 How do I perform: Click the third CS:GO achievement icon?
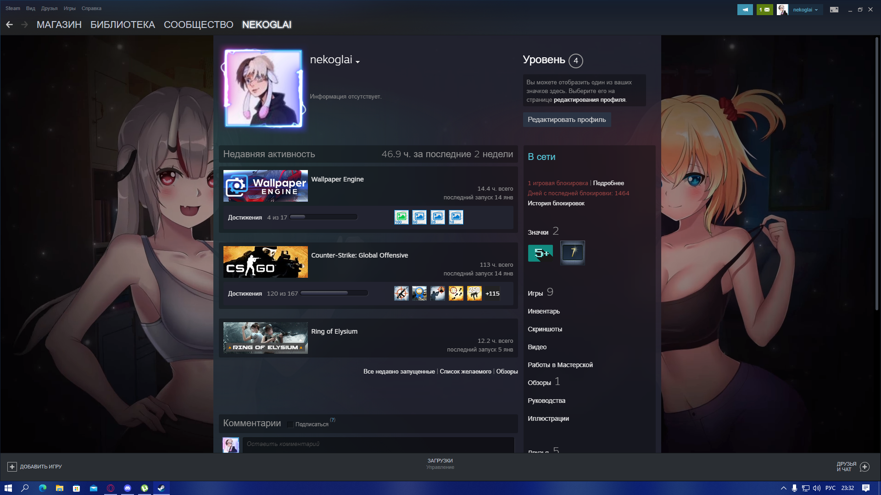coord(438,293)
